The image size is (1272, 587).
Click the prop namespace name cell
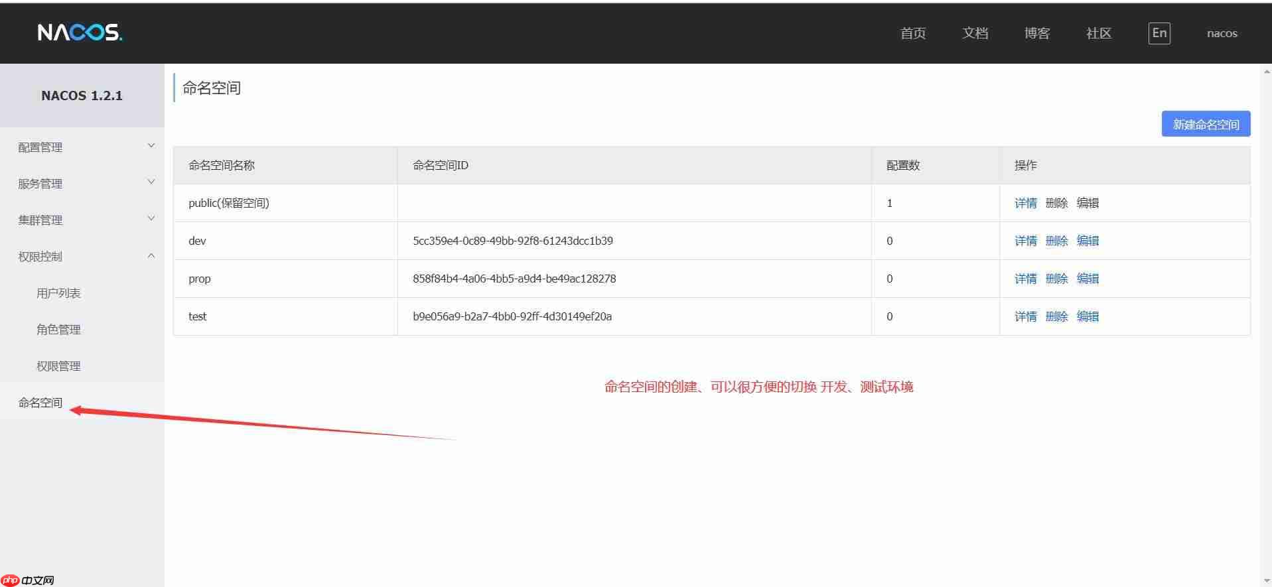tap(285, 279)
